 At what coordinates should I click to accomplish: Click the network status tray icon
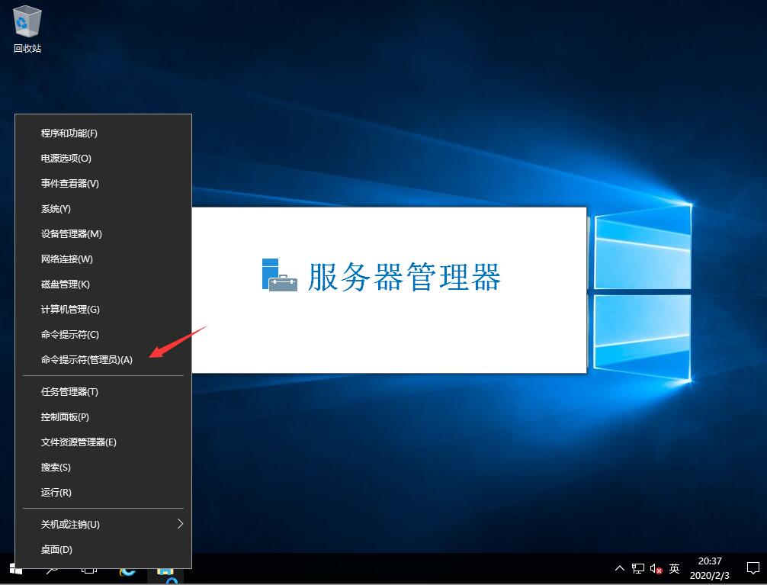637,568
